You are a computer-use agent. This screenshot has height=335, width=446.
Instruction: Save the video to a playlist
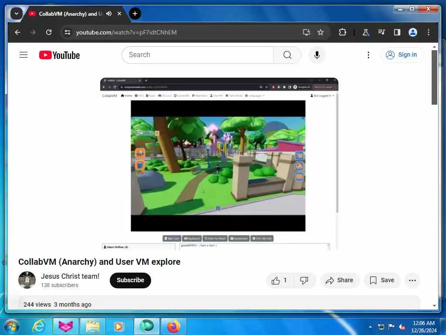click(382, 280)
